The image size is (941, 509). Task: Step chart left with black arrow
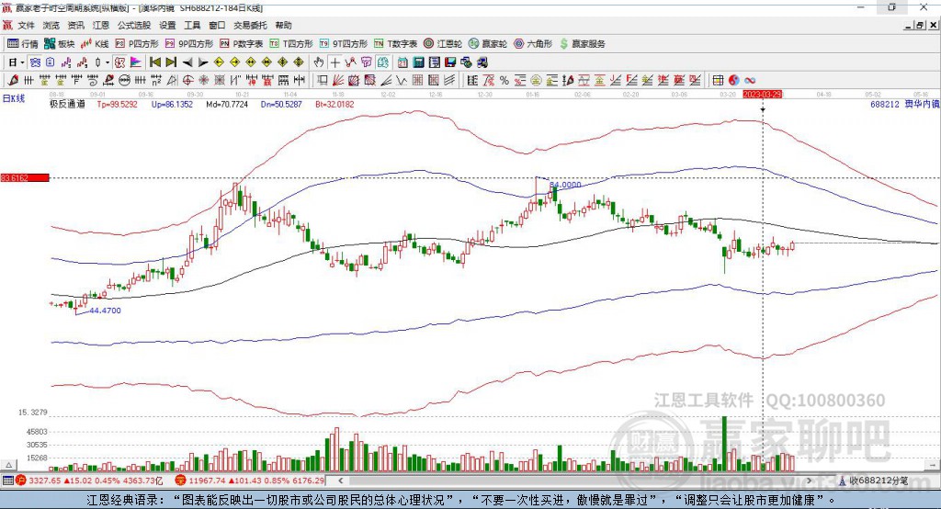coord(187,62)
